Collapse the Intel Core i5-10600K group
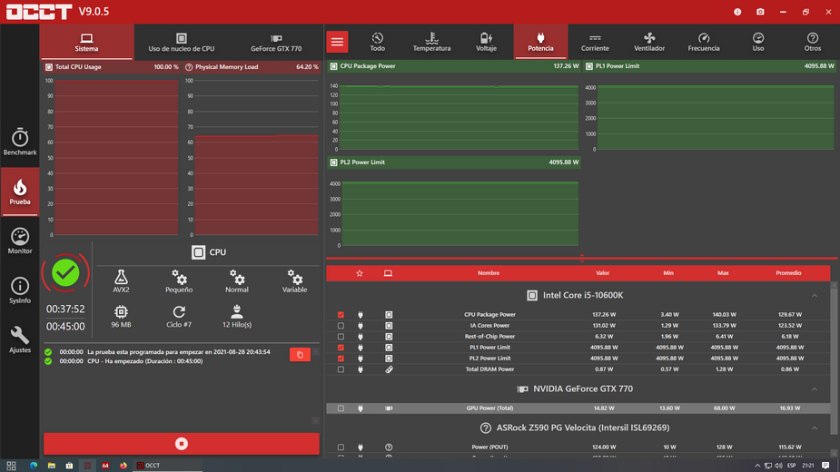 pyautogui.click(x=815, y=296)
